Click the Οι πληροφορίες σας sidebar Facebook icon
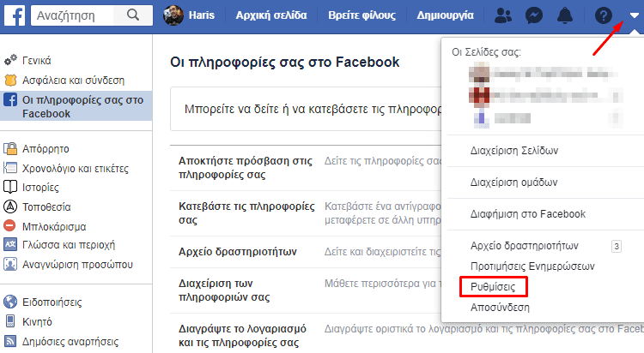 click(x=10, y=99)
